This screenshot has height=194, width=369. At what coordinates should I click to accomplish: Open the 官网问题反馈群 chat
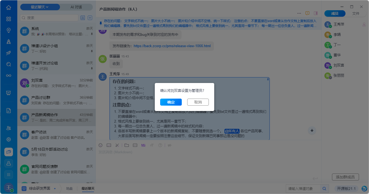click(x=56, y=169)
